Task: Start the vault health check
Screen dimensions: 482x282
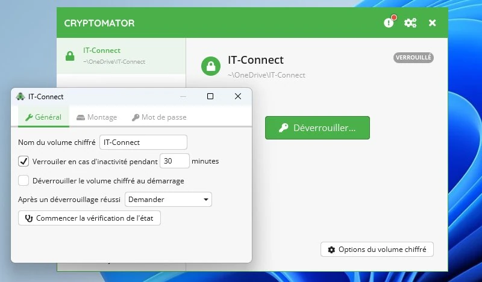Action: [x=90, y=218]
